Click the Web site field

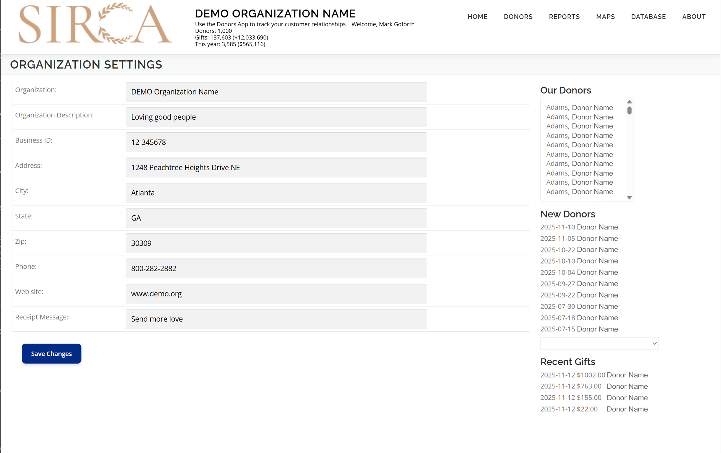[276, 294]
